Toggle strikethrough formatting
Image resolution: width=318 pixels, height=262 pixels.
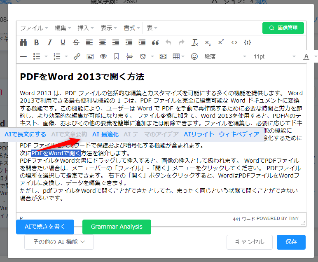pos(76,42)
